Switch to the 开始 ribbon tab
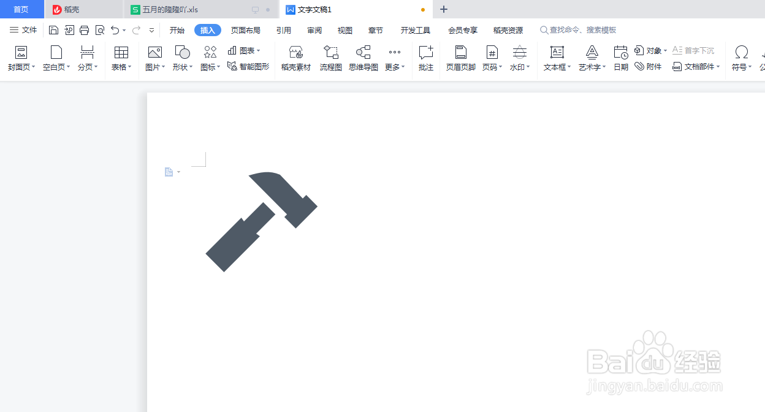765x412 pixels. (177, 30)
